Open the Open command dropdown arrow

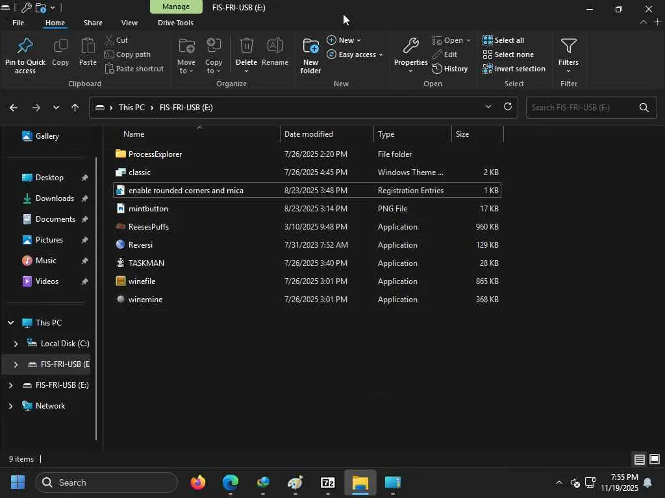[x=468, y=41]
